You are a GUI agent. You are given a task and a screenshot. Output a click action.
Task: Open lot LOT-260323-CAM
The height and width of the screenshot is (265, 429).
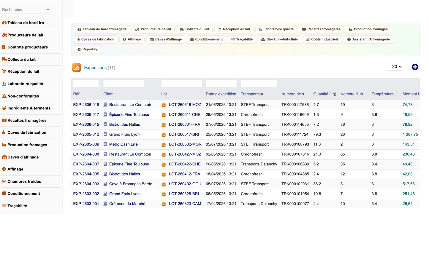(185, 204)
